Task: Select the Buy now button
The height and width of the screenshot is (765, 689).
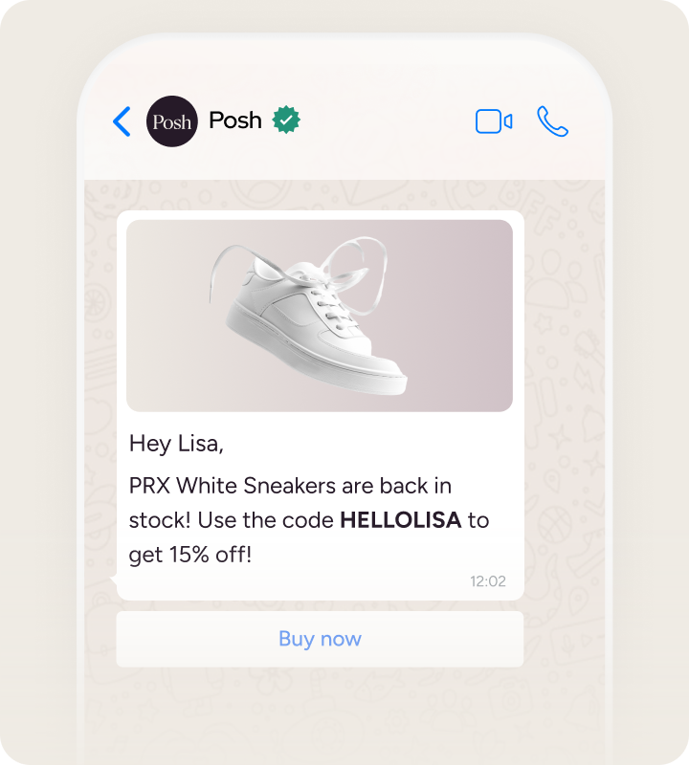Action: coord(320,639)
